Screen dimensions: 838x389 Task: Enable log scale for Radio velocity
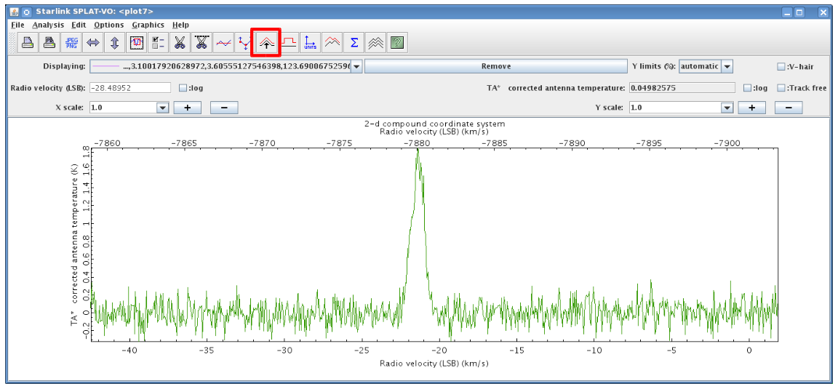(x=183, y=88)
